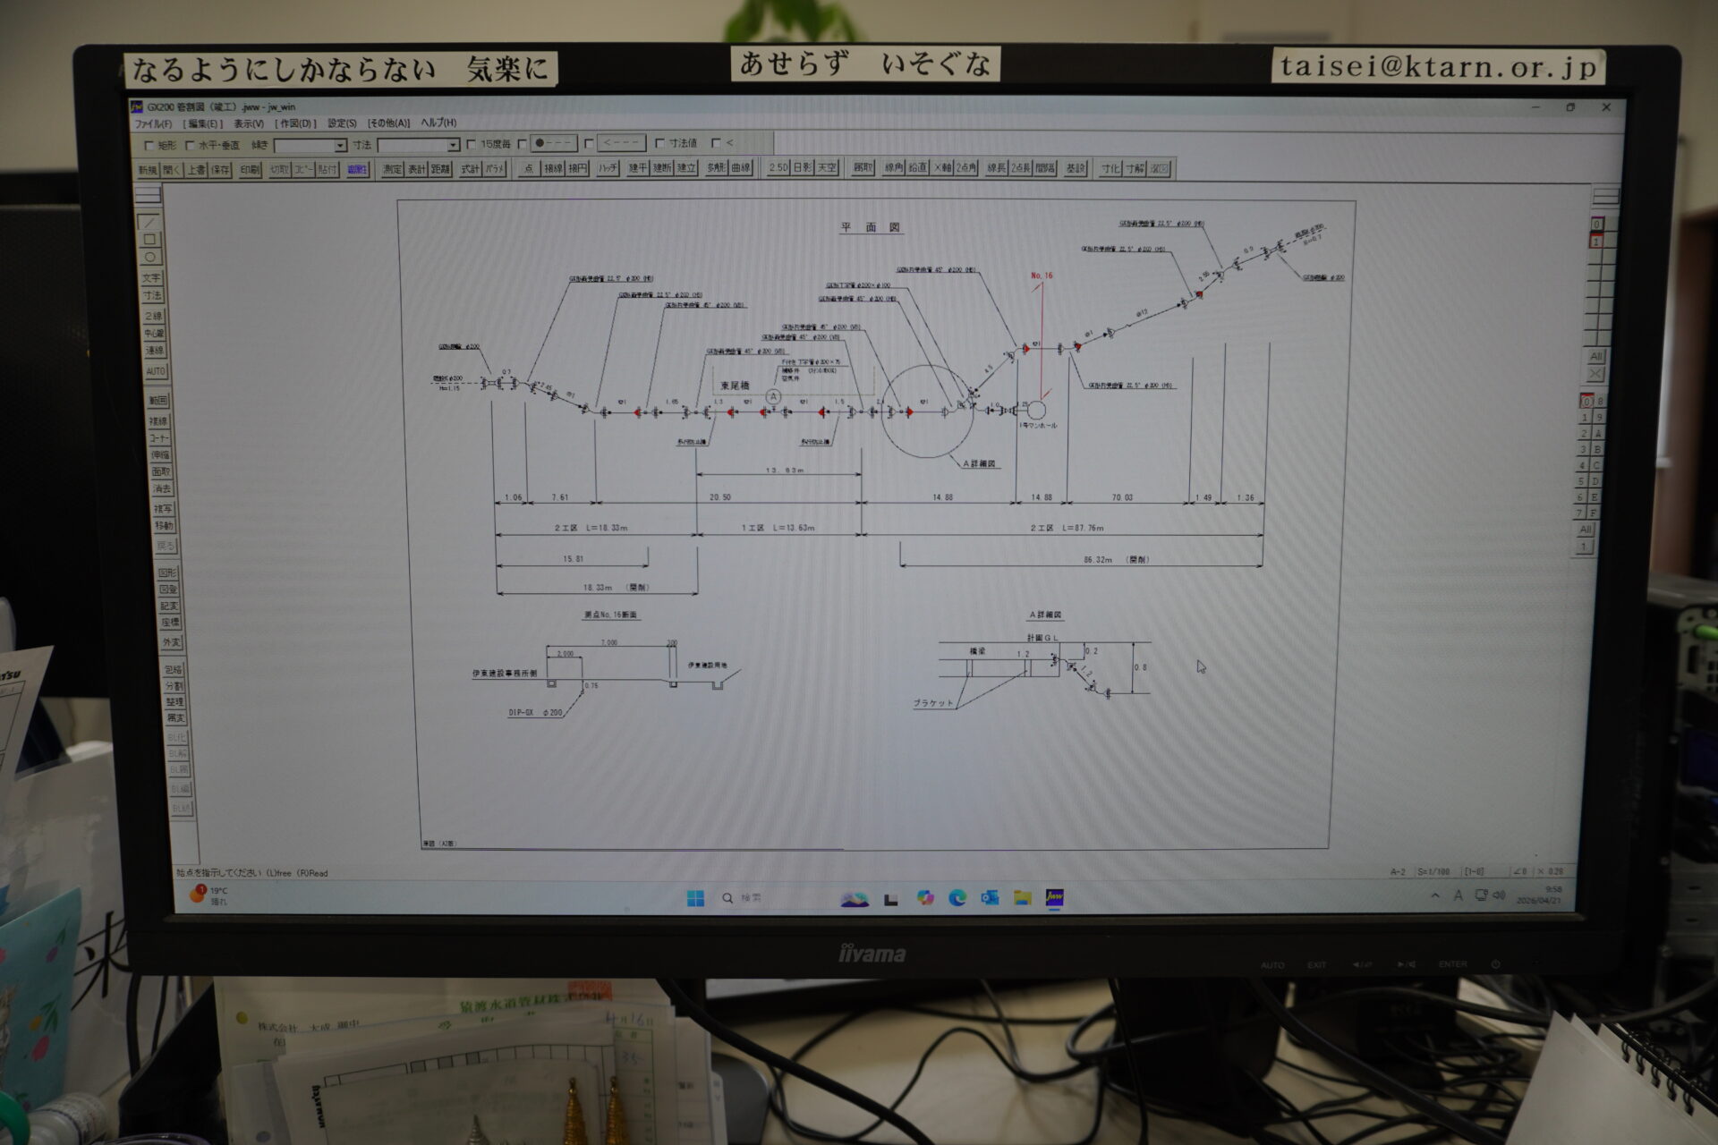Viewport: 1718px width, 1145px height.
Task: Toggle the 水平・垂直 checkbox
Action: [190, 145]
